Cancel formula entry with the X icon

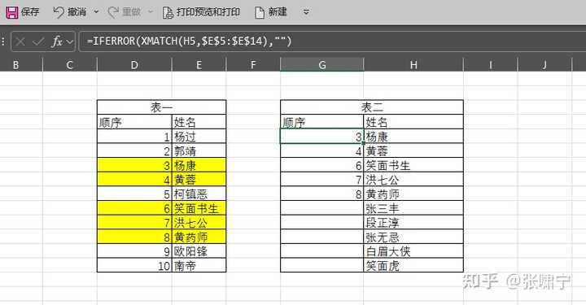coord(20,41)
